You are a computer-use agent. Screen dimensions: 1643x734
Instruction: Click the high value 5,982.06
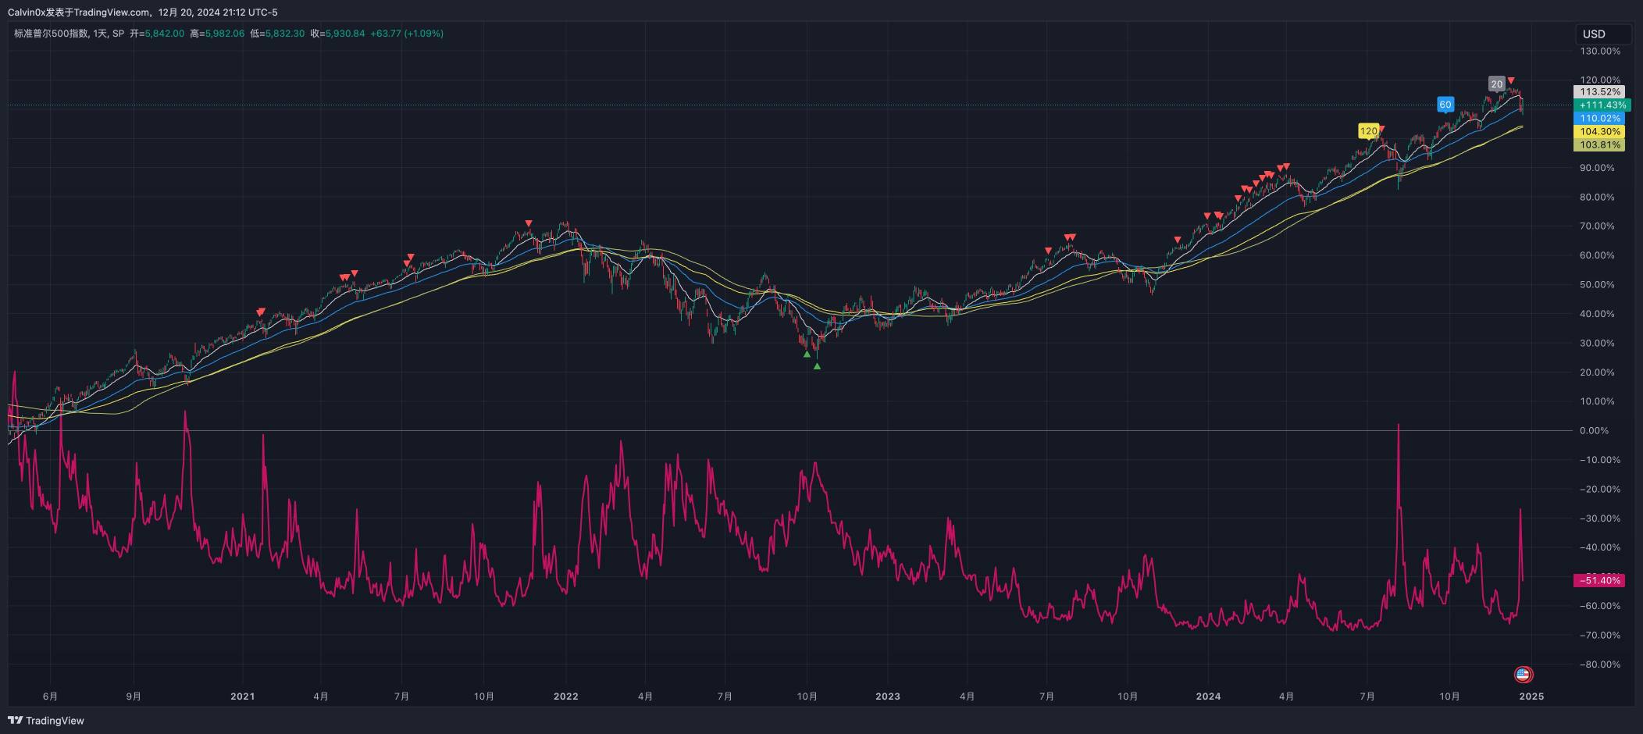pyautogui.click(x=225, y=34)
